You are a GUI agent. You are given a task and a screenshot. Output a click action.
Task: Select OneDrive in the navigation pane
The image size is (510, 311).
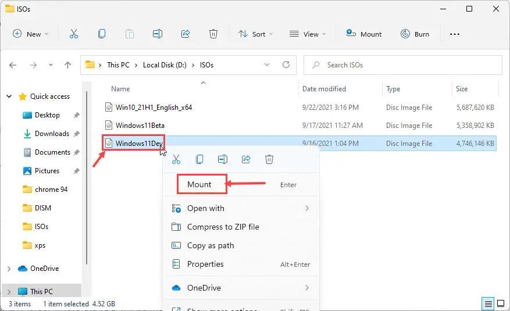38,269
